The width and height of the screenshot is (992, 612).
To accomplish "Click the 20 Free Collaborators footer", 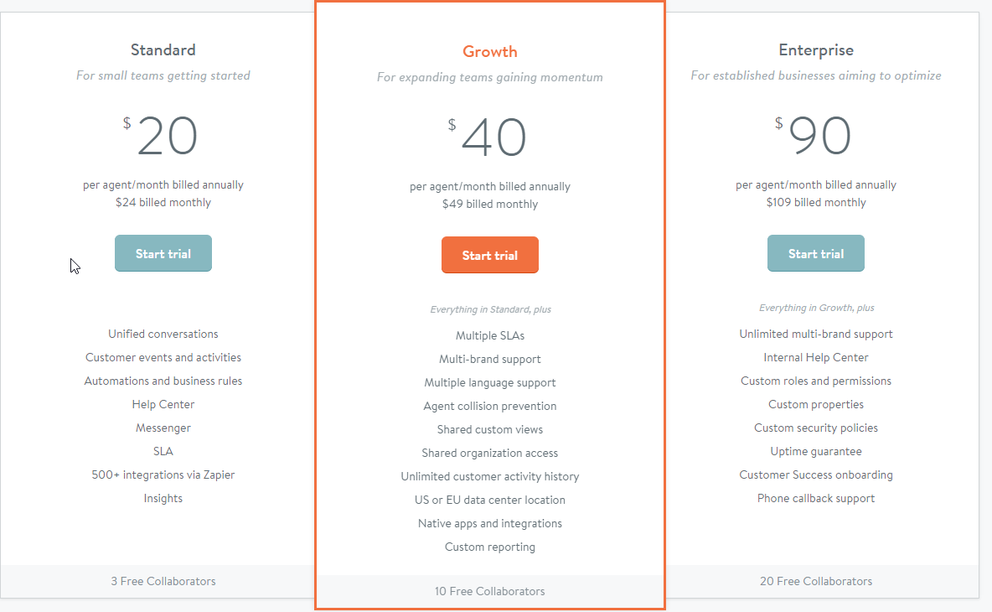I will pos(816,581).
